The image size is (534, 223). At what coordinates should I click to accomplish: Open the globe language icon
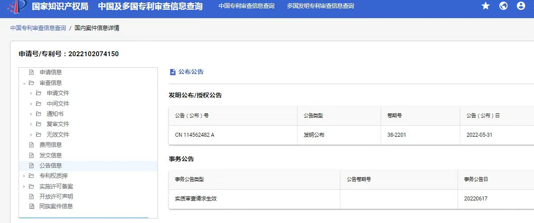coord(503,6)
